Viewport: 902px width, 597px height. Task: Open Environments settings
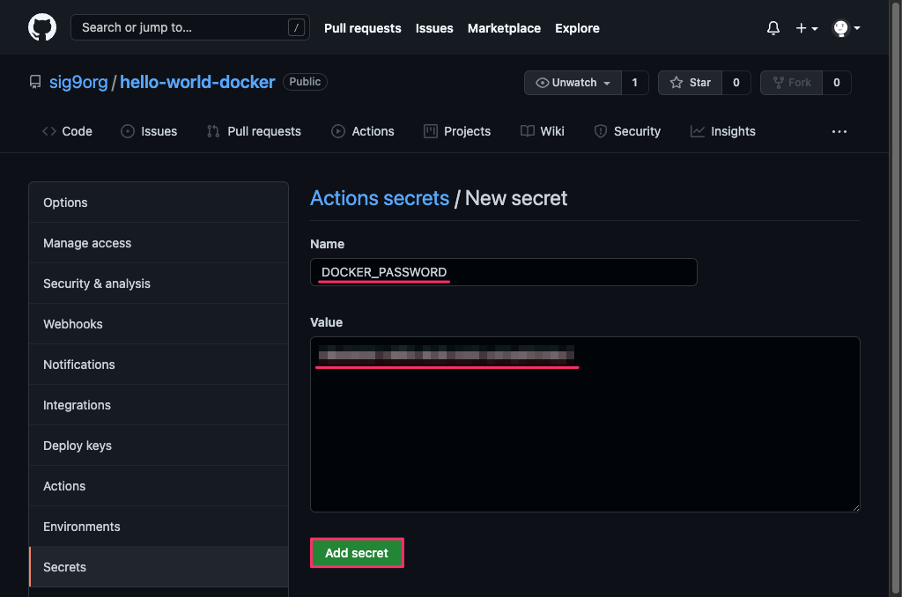coord(159,527)
